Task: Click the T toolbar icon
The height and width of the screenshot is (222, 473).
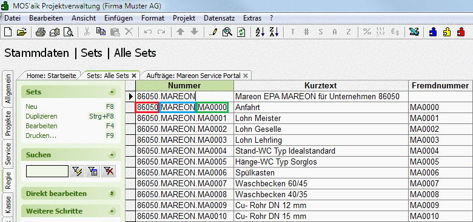Action: (x=292, y=32)
